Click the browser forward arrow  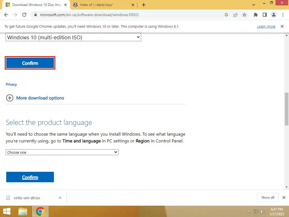point(15,15)
